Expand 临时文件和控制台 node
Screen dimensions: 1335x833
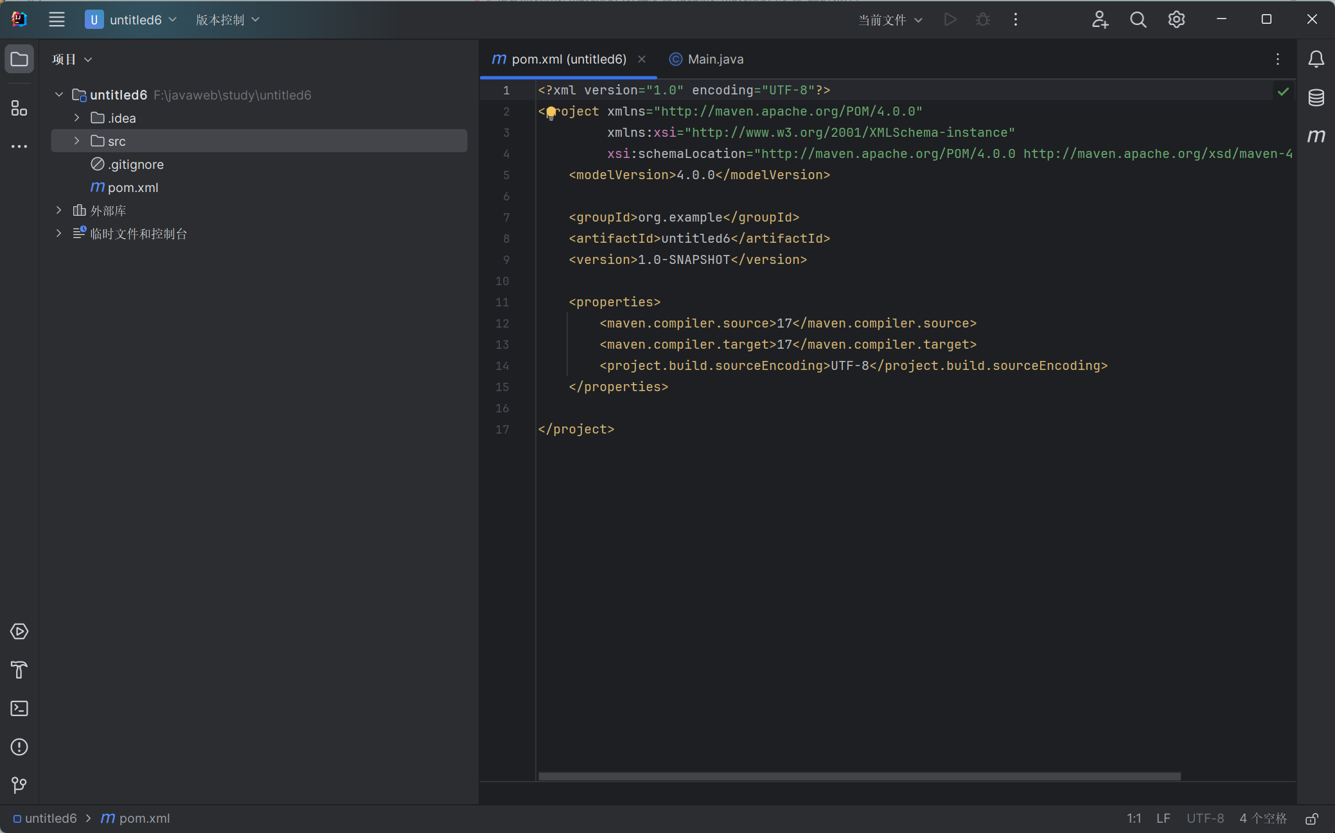click(59, 233)
